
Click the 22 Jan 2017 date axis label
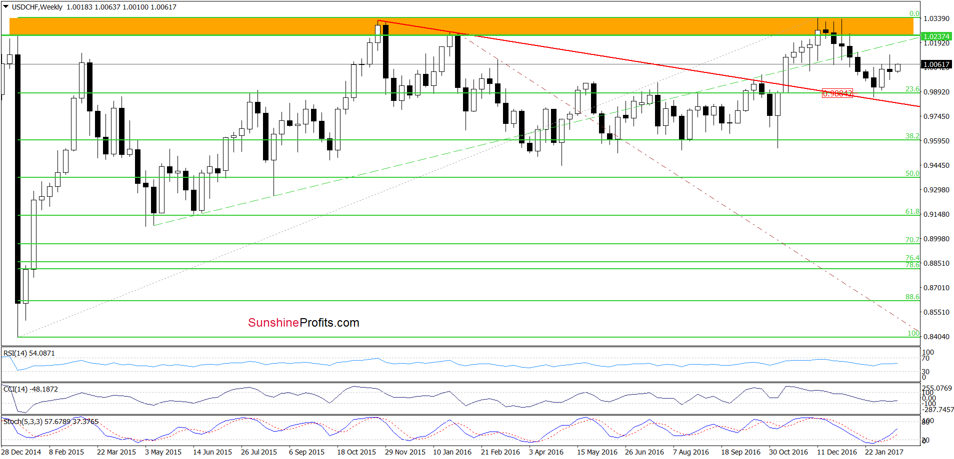(884, 452)
